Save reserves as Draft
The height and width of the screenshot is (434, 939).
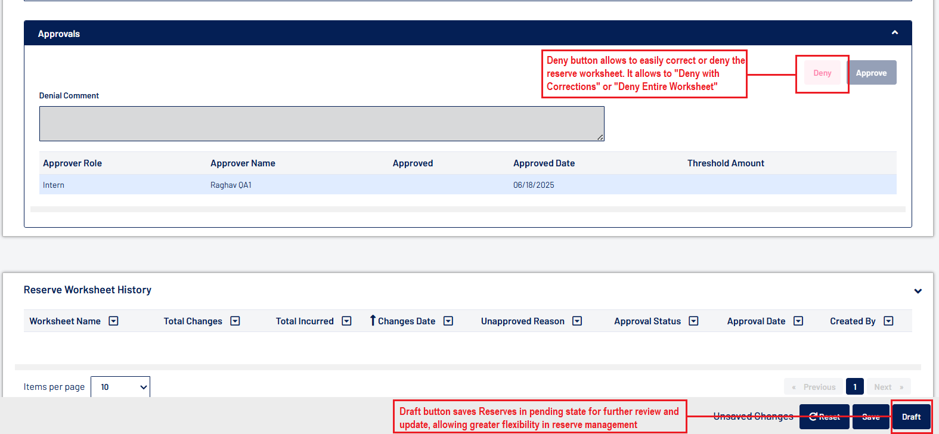(911, 417)
